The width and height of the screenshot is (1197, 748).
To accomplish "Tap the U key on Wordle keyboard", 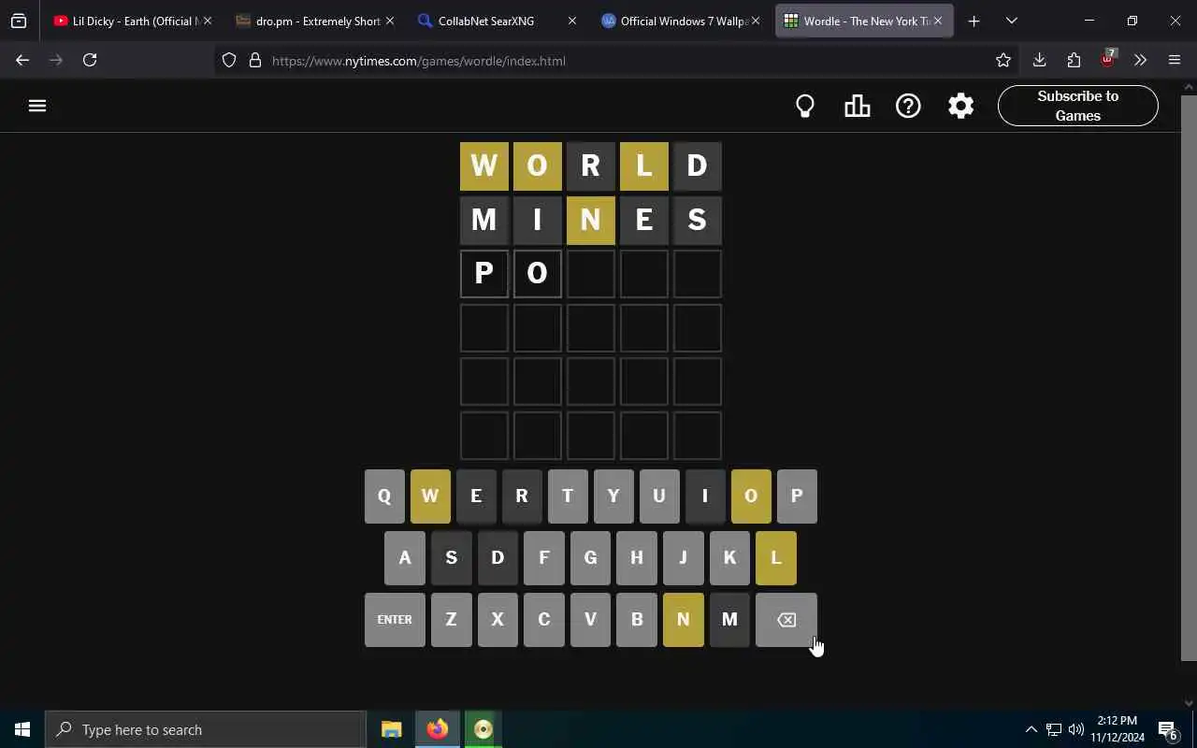I will pos(659,496).
